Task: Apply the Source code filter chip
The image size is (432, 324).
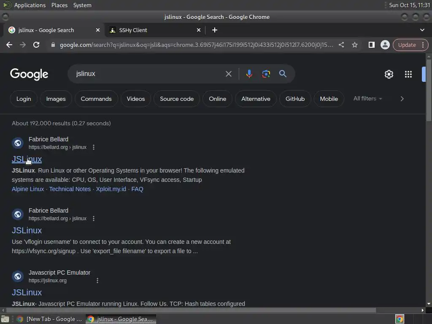Action: pos(177,99)
